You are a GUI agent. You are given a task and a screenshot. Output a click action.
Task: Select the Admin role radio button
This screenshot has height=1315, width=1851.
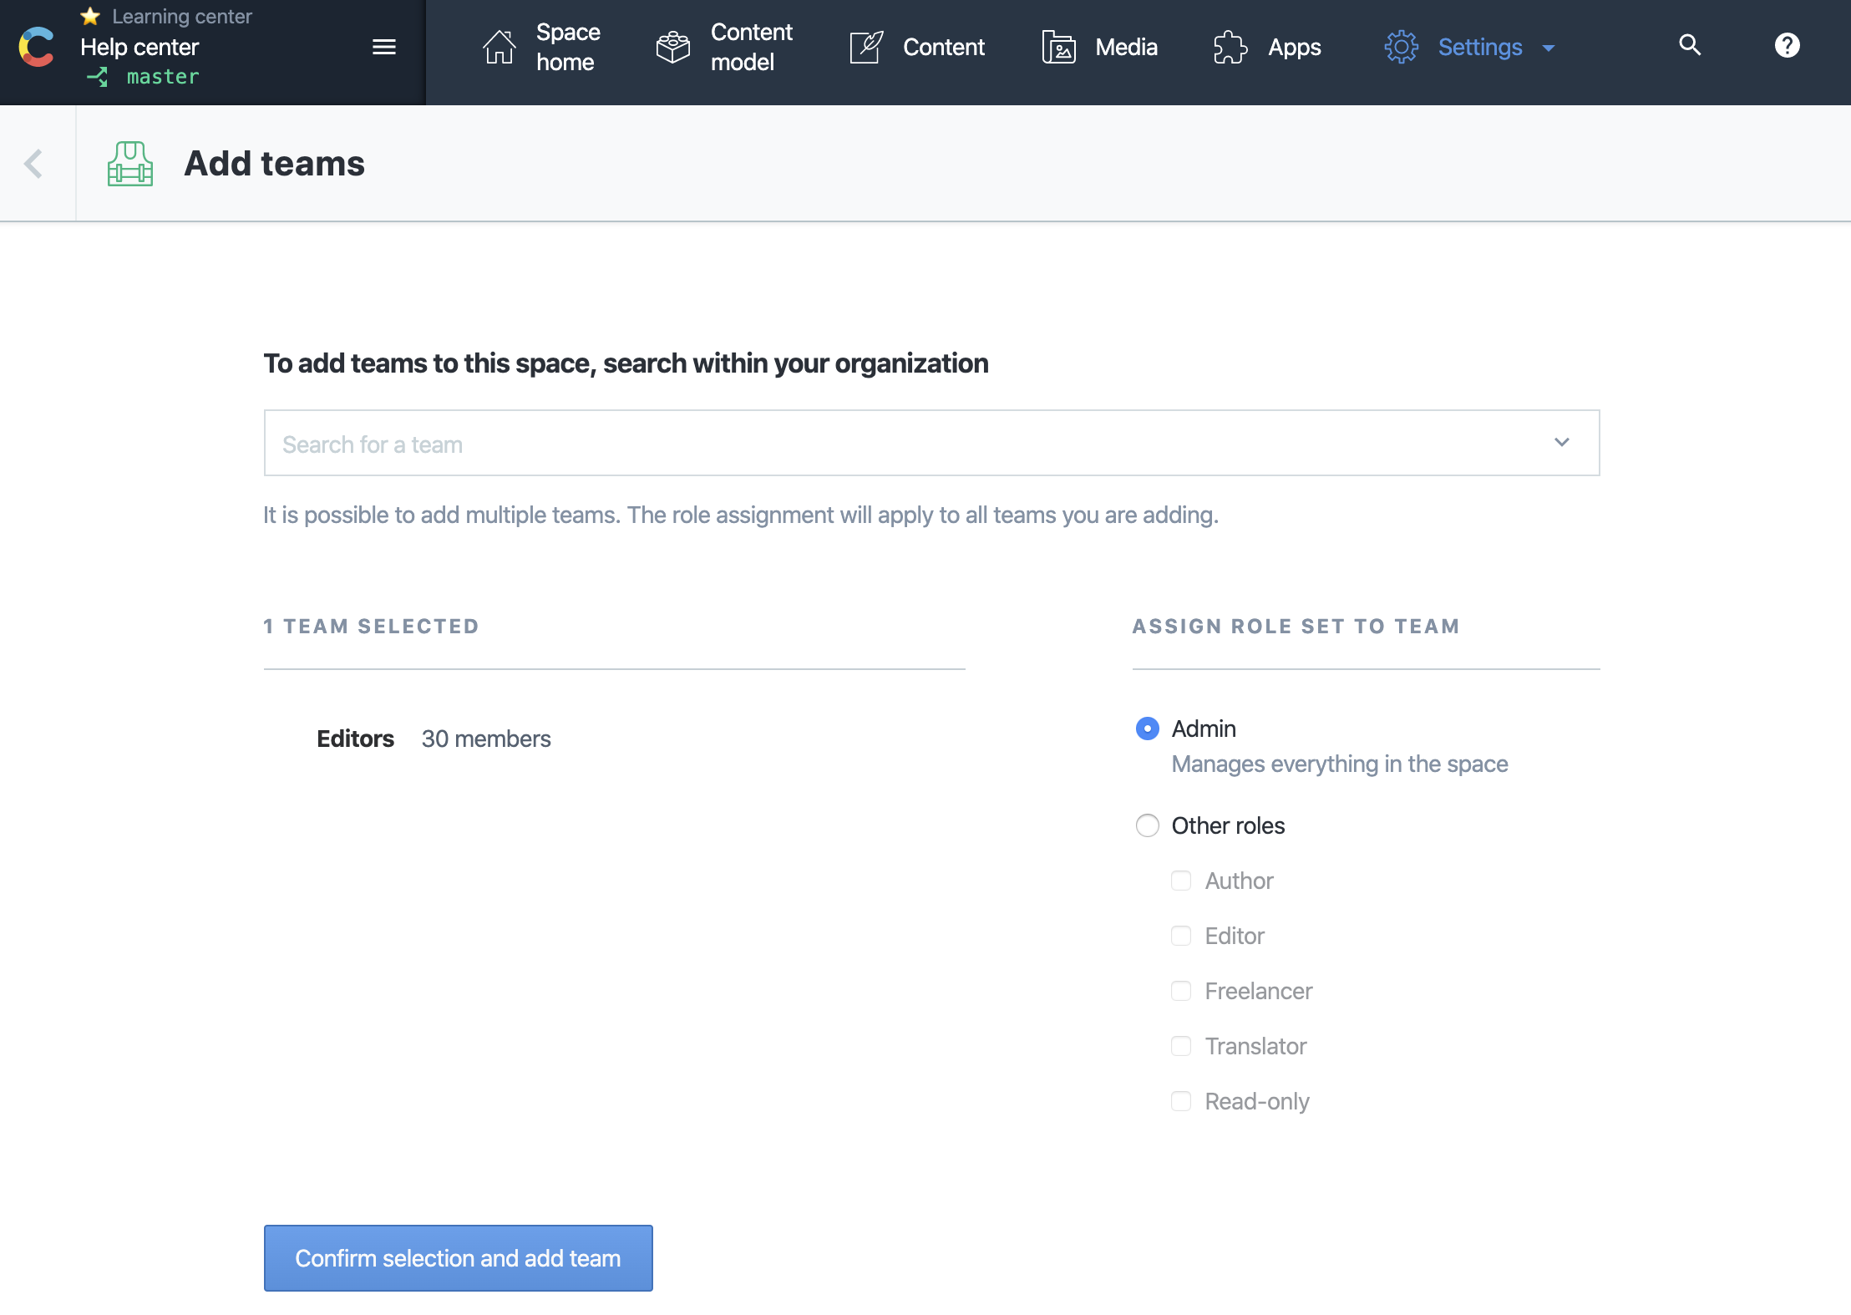(x=1147, y=729)
